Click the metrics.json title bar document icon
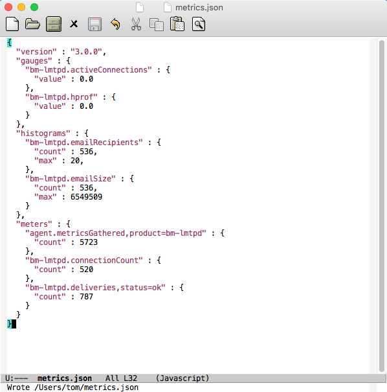Screen dimensions: 387x392 (x=168, y=7)
